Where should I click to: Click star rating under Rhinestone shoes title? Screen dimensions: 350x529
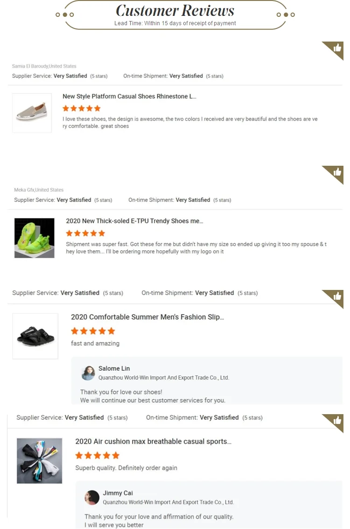tap(82, 108)
